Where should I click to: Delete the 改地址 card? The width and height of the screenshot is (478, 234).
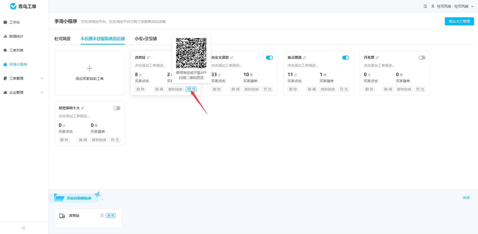(x=141, y=89)
